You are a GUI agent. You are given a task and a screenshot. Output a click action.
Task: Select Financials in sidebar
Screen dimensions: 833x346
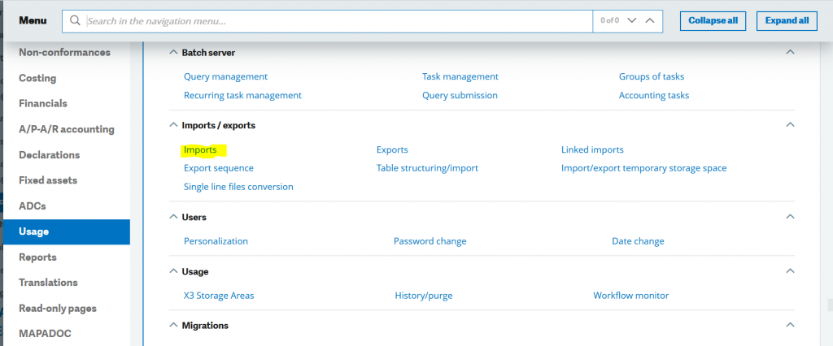(x=43, y=103)
